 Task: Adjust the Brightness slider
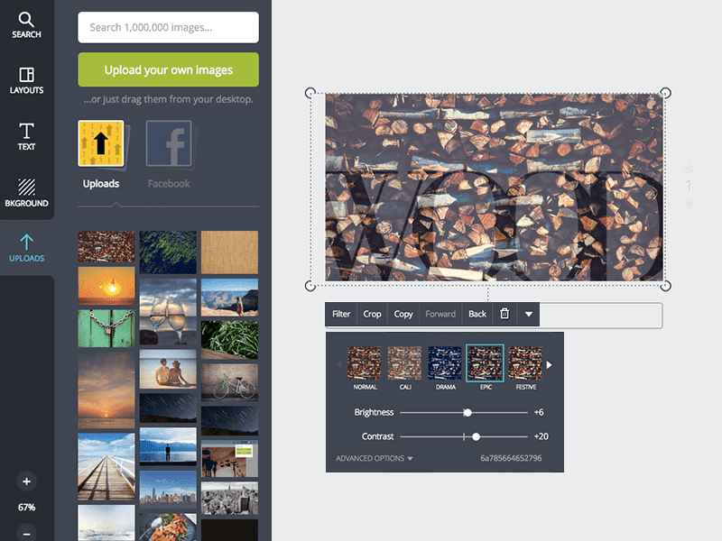click(467, 412)
